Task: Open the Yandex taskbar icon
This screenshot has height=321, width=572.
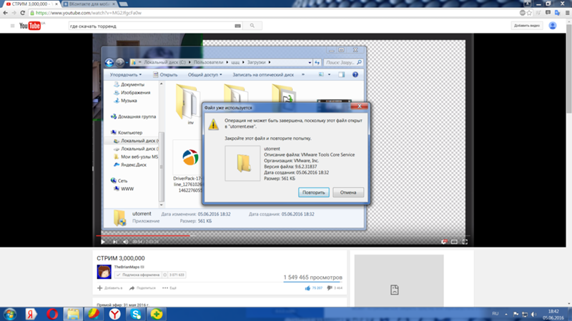Action: [31, 314]
